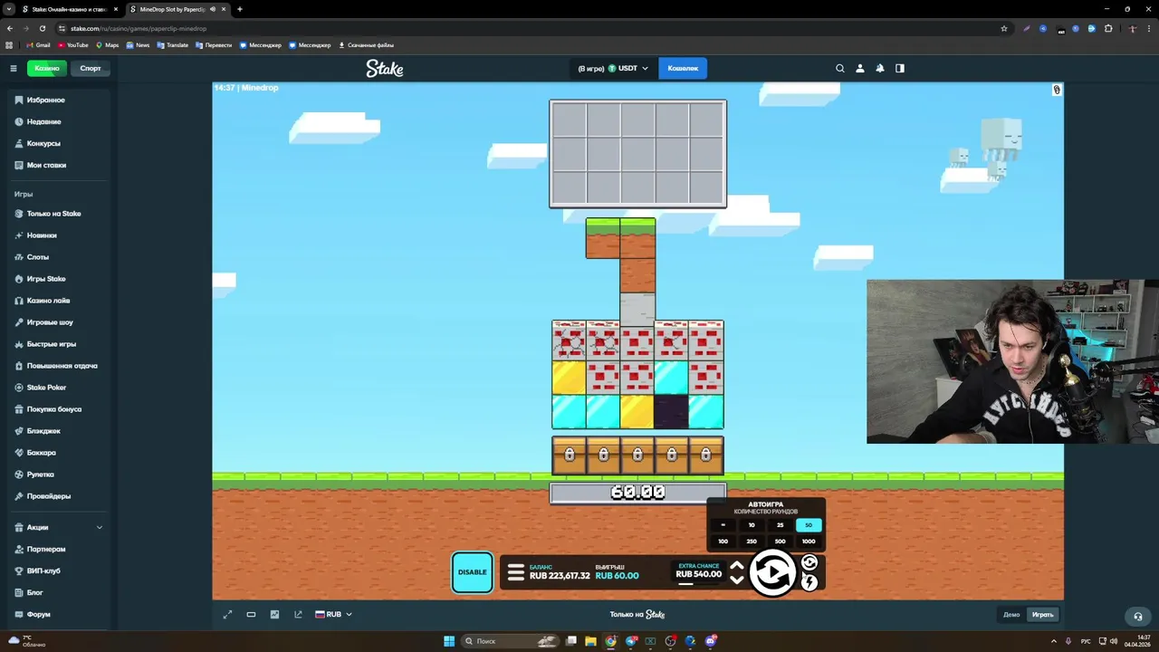Open the user profile icon
The width and height of the screenshot is (1159, 652).
860,68
